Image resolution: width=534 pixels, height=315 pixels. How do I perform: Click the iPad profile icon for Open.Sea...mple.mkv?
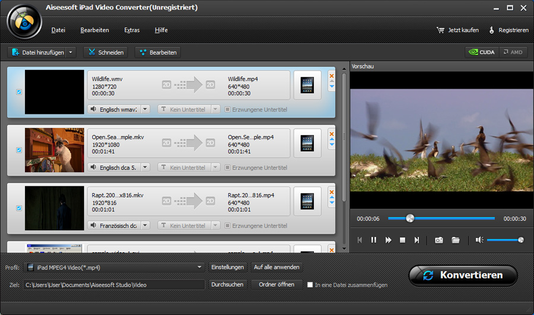[307, 144]
